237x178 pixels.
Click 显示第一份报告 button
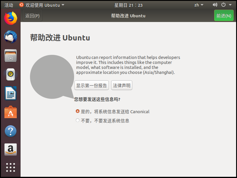coord(92,85)
